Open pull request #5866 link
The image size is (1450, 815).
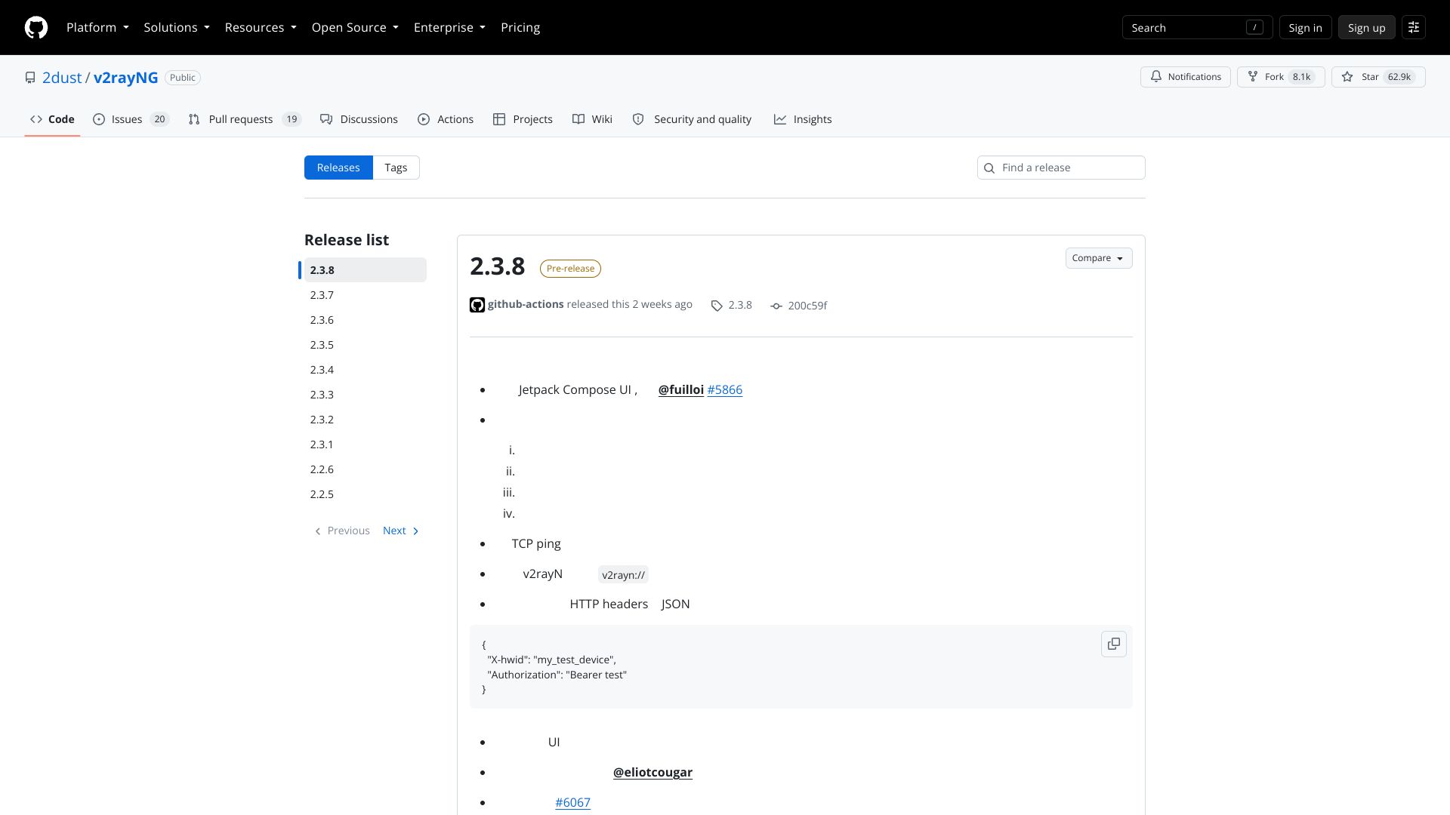(725, 390)
